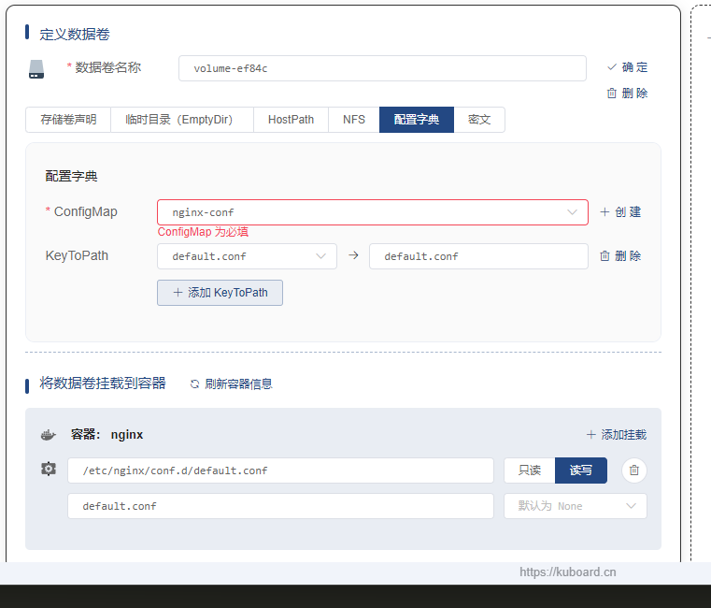The height and width of the screenshot is (608, 711).
Task: Click the trash icon beside the mount path
Action: (634, 470)
